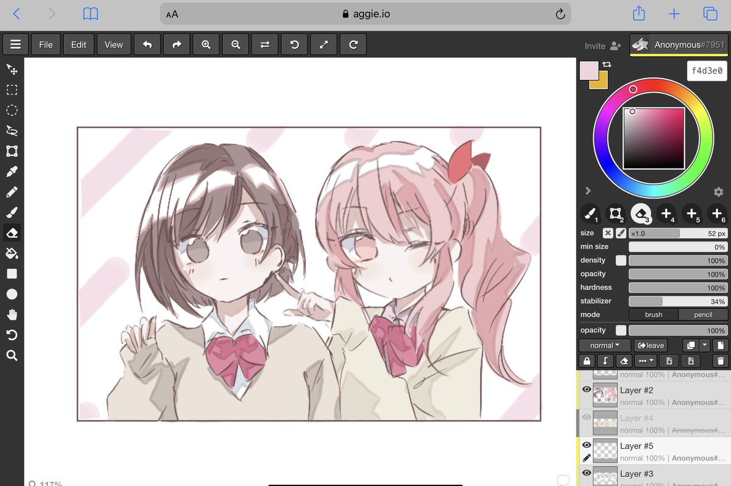This screenshot has width=731, height=486.
Task: Toggle the layer opacity lock checkbox
Action: [x=621, y=330]
